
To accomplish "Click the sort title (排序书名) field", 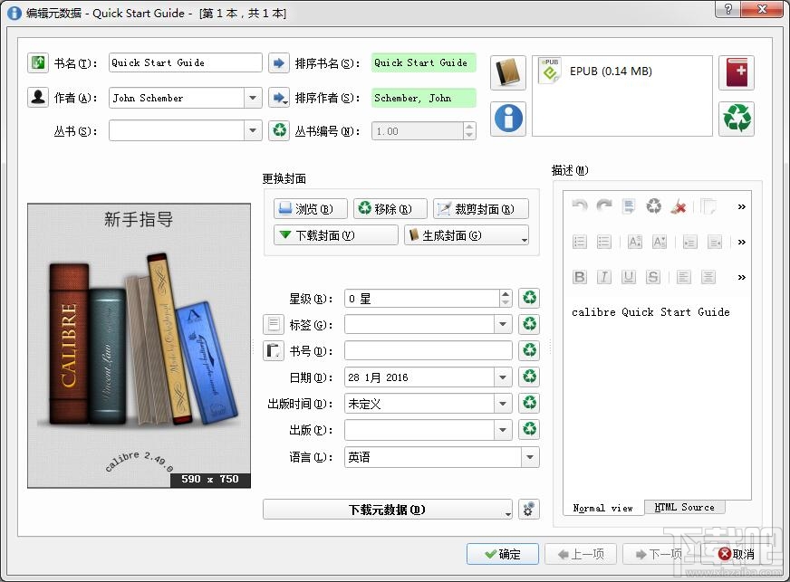I will click(x=424, y=63).
